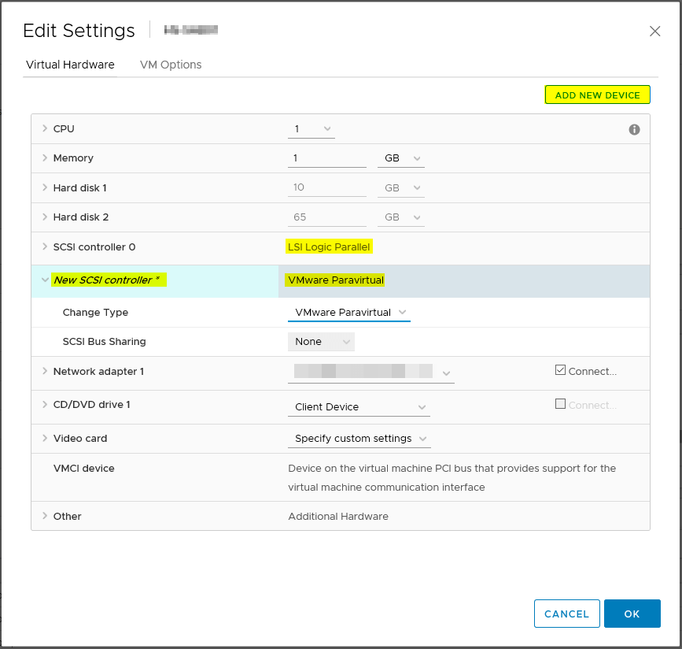Image resolution: width=682 pixels, height=649 pixels.
Task: Click the CPU row info icon
Action: pyautogui.click(x=634, y=129)
